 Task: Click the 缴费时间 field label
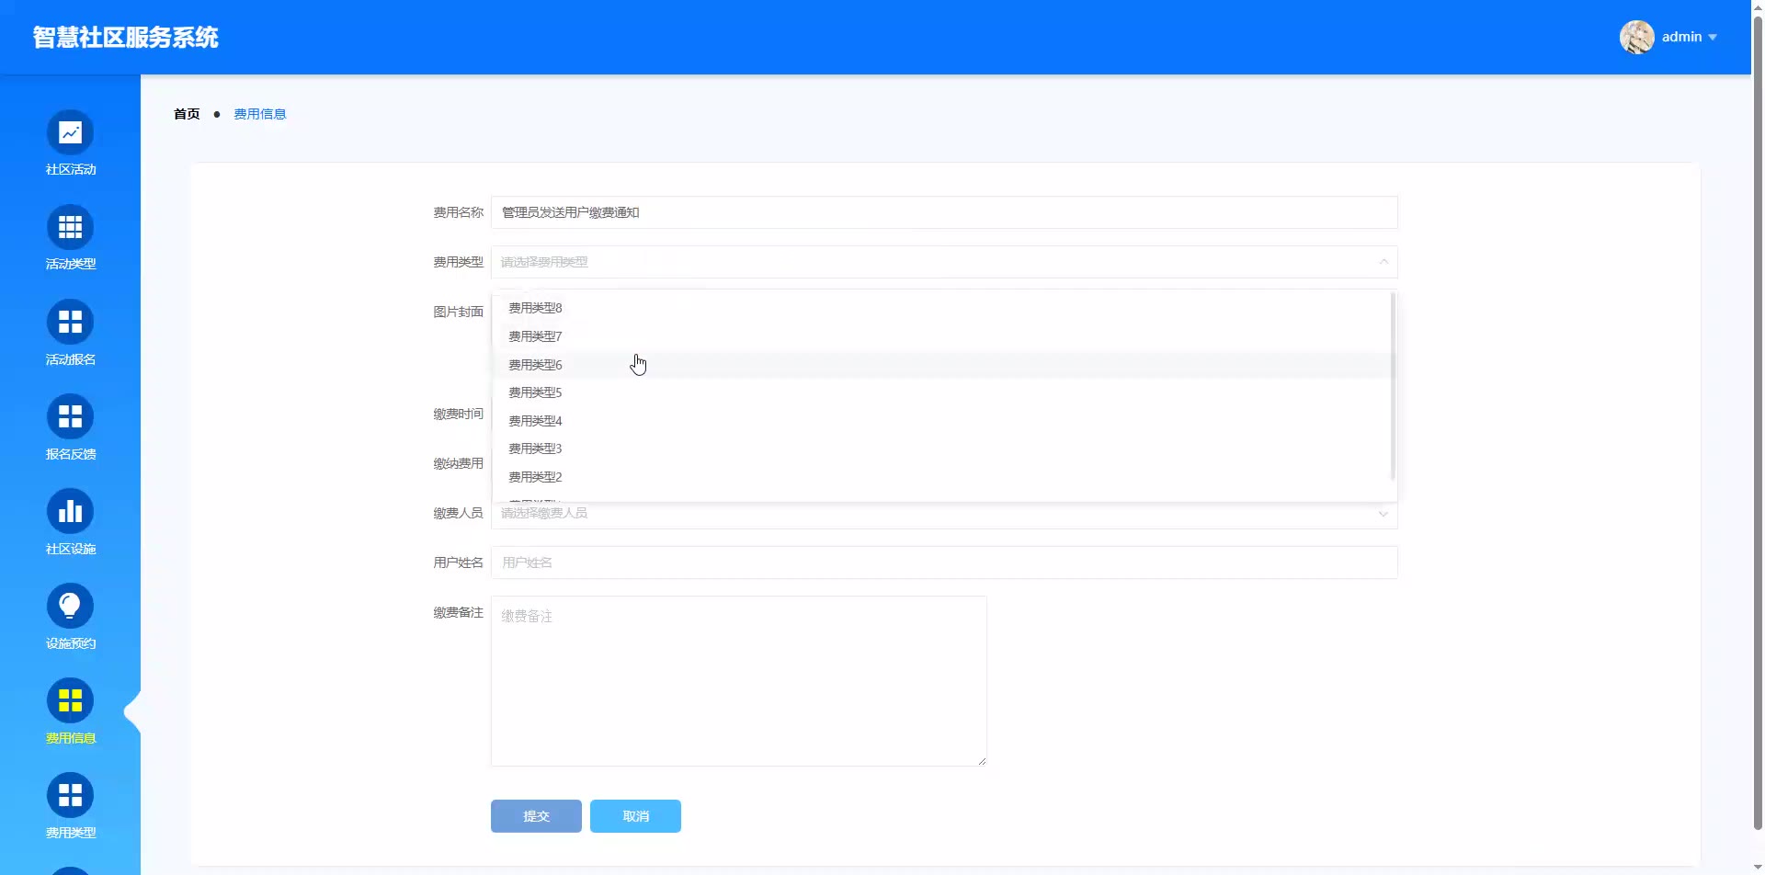458,414
